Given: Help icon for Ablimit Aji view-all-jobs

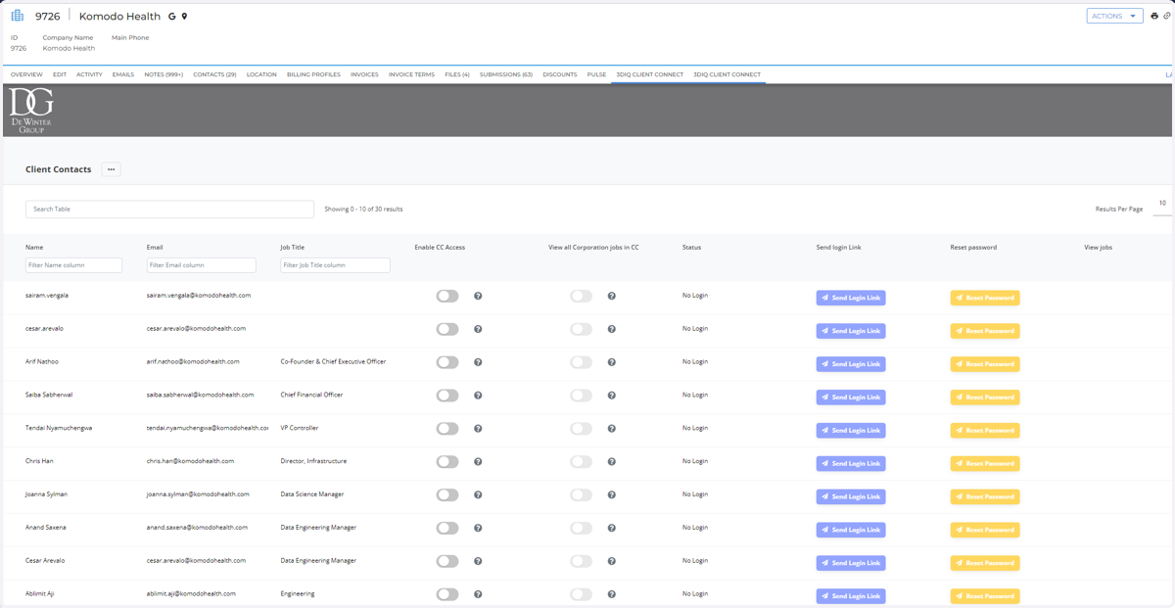Looking at the screenshot, I should (x=612, y=594).
